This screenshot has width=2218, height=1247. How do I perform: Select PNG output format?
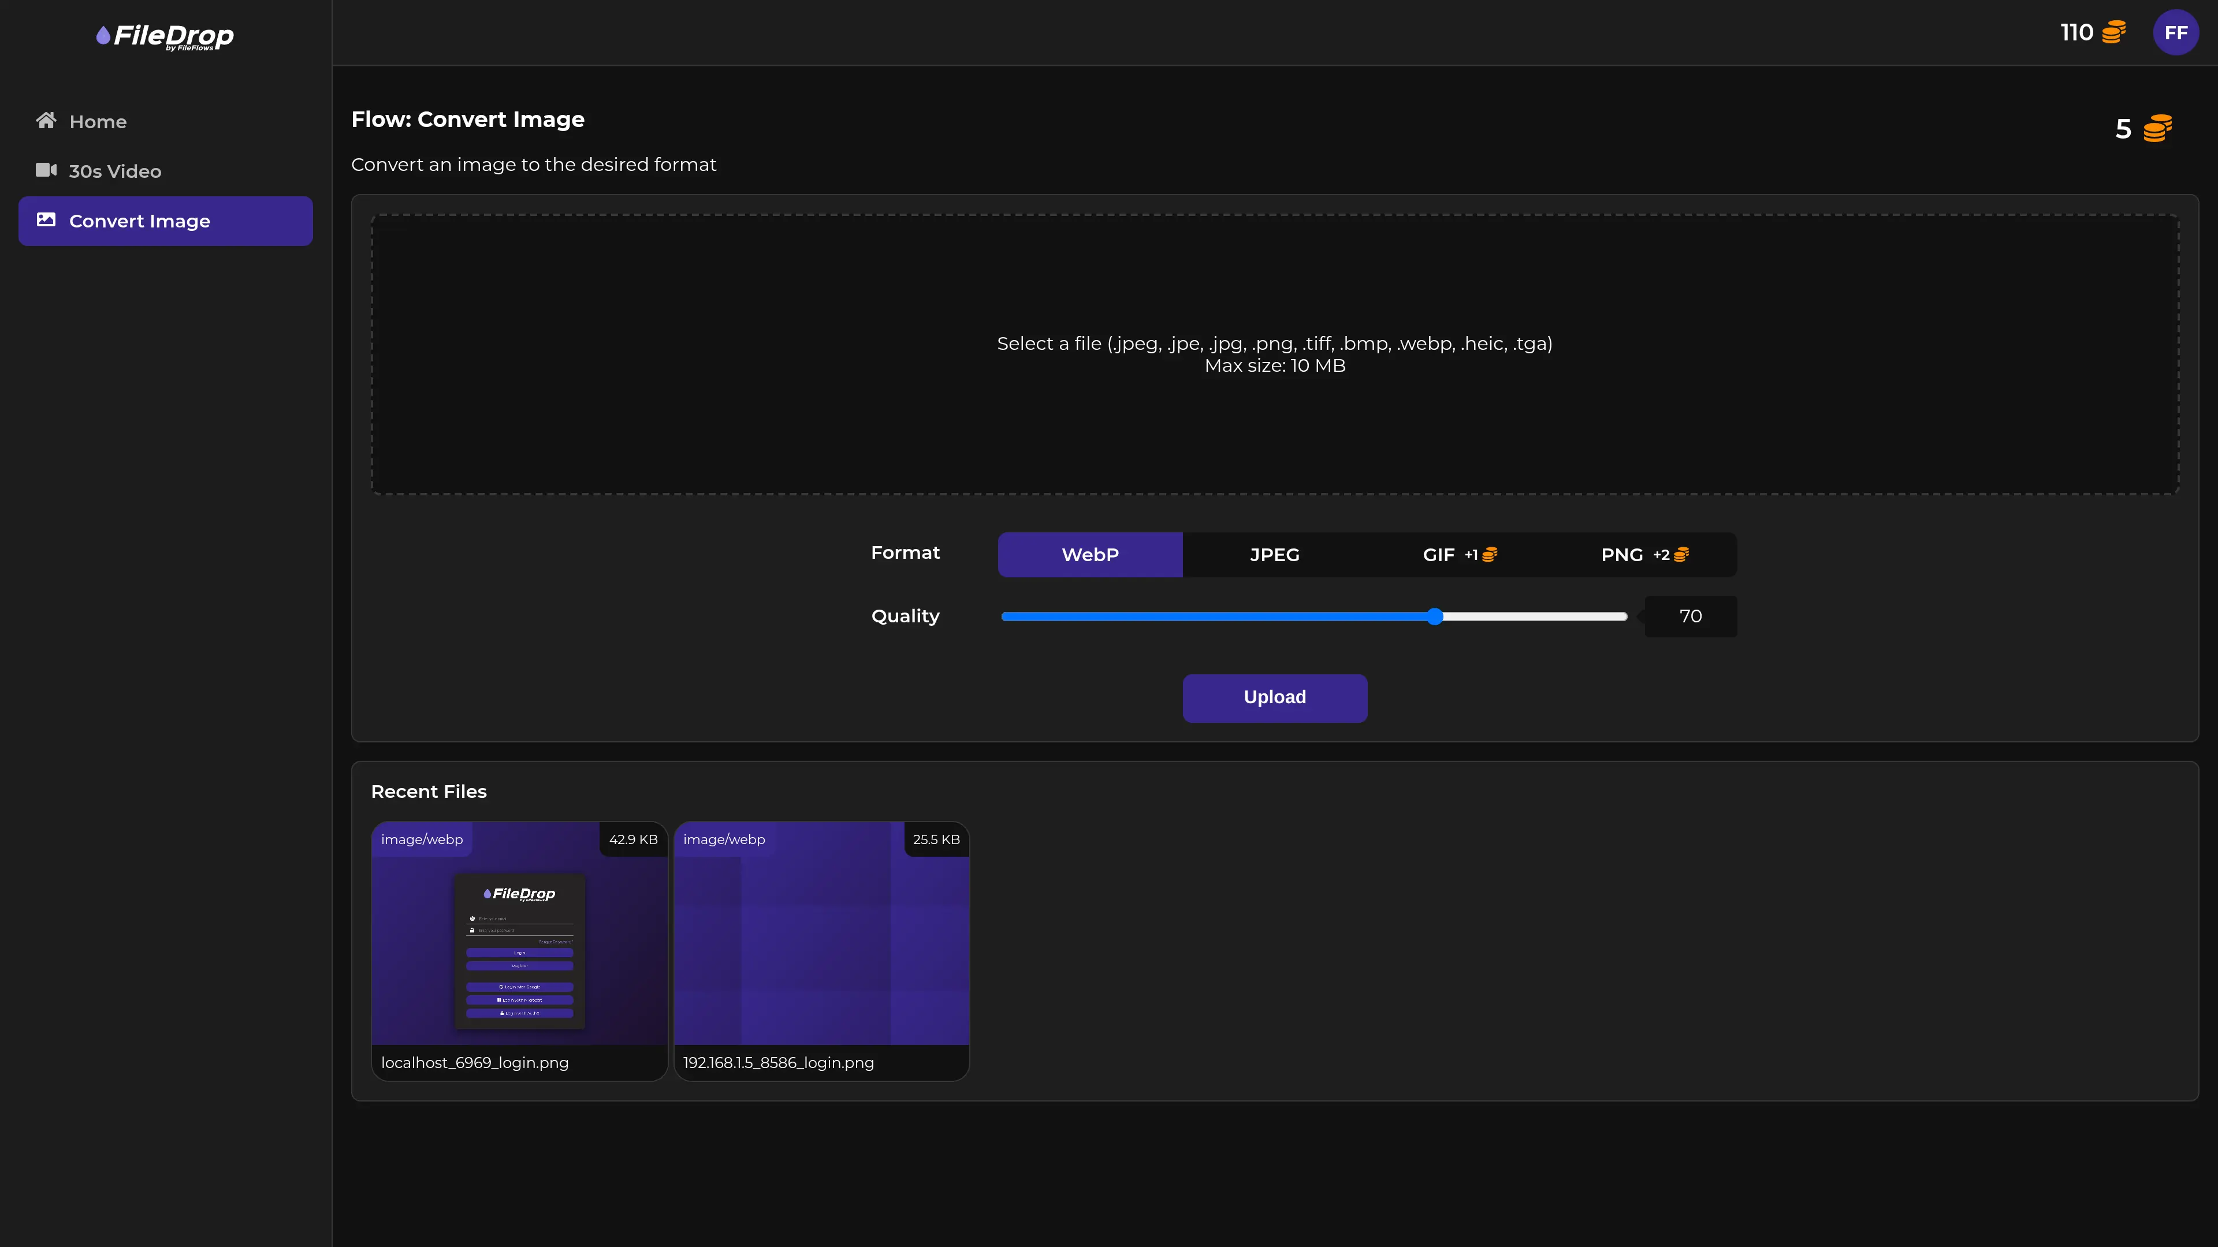tap(1644, 555)
